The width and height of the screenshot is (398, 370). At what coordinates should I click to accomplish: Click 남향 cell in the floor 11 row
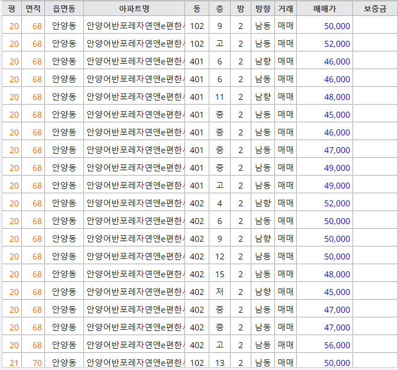[x=263, y=97]
